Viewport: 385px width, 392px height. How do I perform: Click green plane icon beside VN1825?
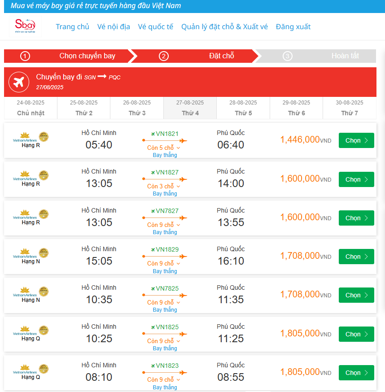click(x=153, y=327)
